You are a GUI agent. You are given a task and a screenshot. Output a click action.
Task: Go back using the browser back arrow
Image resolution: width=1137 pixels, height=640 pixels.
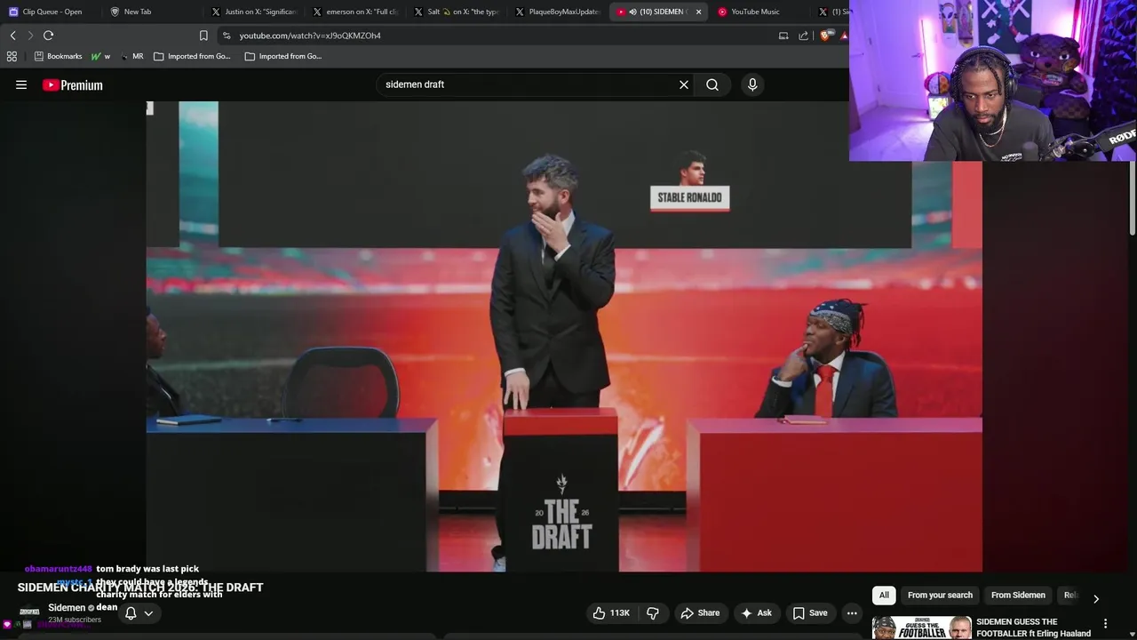(x=12, y=36)
